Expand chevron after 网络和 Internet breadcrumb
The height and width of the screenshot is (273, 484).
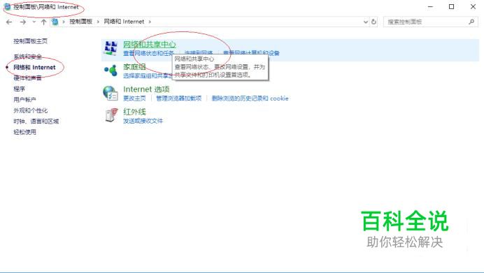point(150,22)
